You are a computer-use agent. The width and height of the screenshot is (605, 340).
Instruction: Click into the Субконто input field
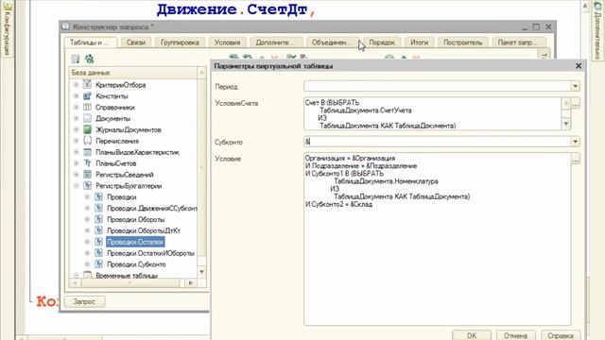[438, 142]
